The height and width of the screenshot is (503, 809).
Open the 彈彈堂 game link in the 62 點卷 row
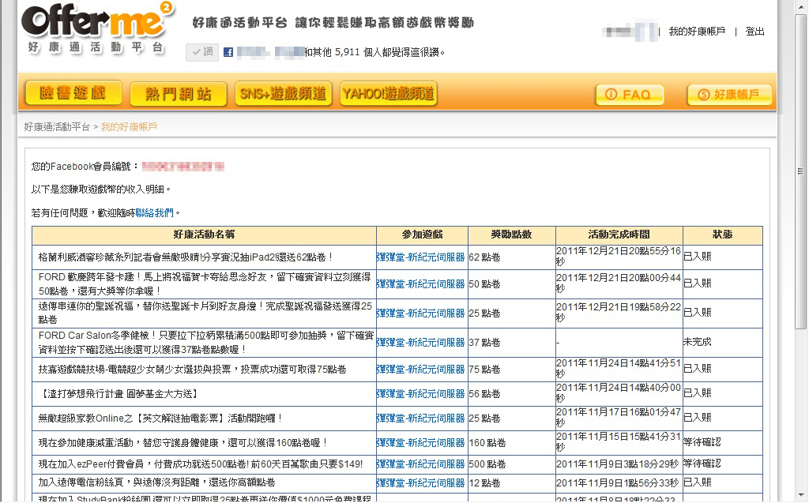421,257
